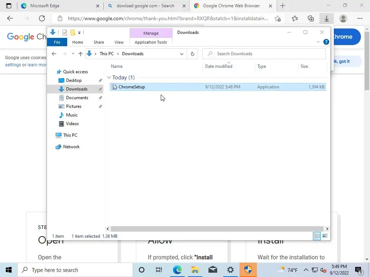
Task: Select This PC in navigation pane
Action: tap(70, 135)
